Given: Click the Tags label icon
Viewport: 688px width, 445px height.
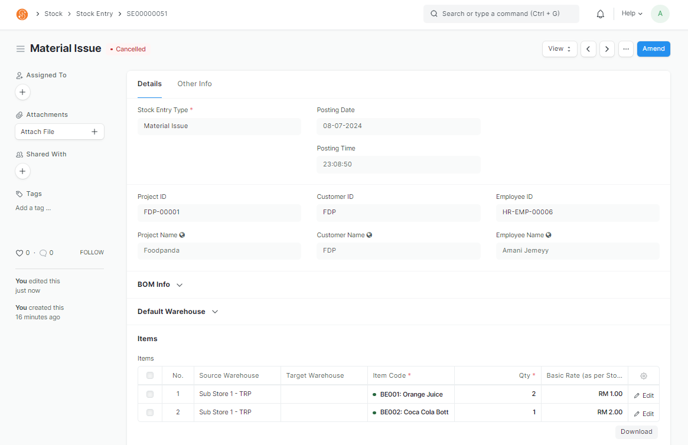Looking at the screenshot, I should point(19,194).
